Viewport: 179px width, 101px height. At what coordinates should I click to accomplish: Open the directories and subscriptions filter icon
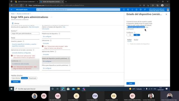128,10
